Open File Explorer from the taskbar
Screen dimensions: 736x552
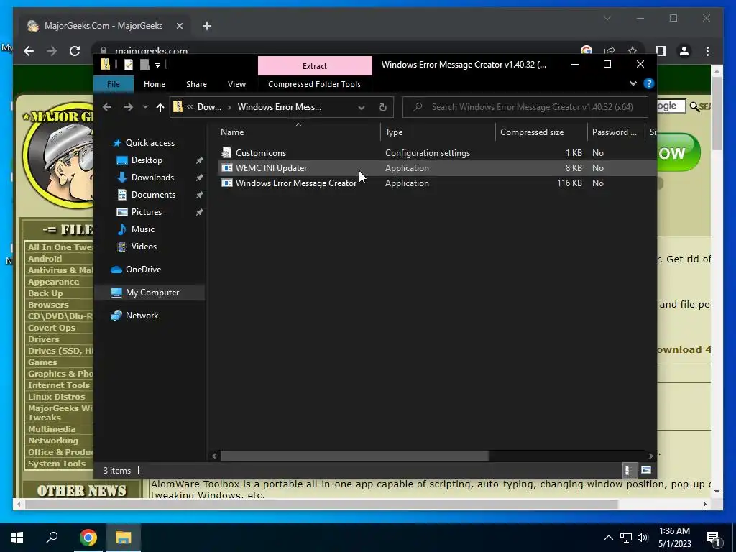pyautogui.click(x=124, y=538)
